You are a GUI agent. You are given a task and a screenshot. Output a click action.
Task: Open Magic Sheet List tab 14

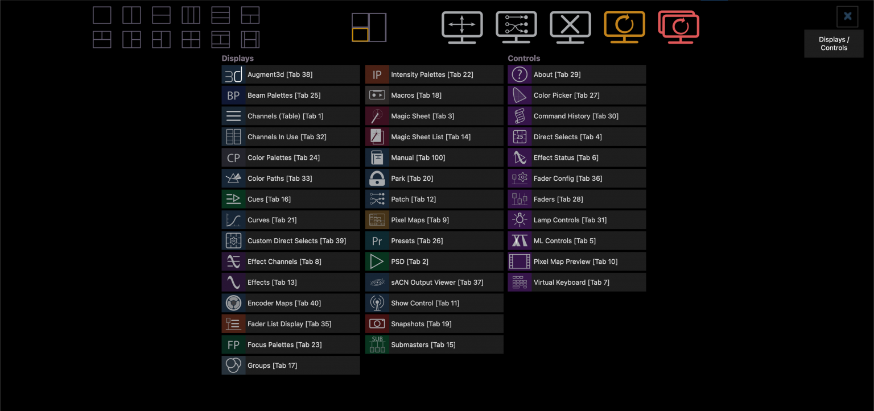point(434,137)
